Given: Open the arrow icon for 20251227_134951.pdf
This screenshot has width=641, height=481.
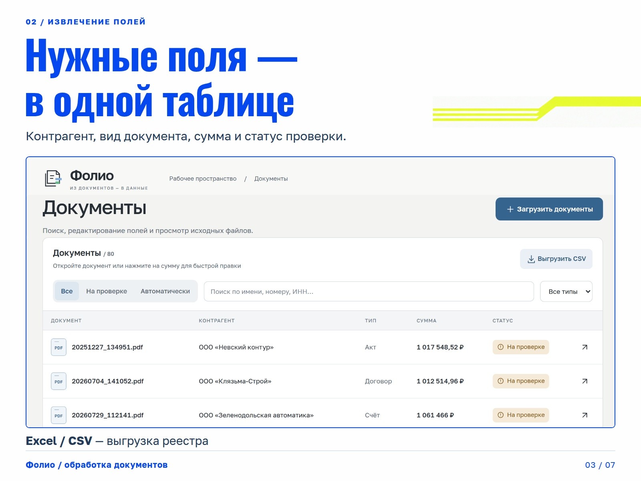Looking at the screenshot, I should [585, 347].
